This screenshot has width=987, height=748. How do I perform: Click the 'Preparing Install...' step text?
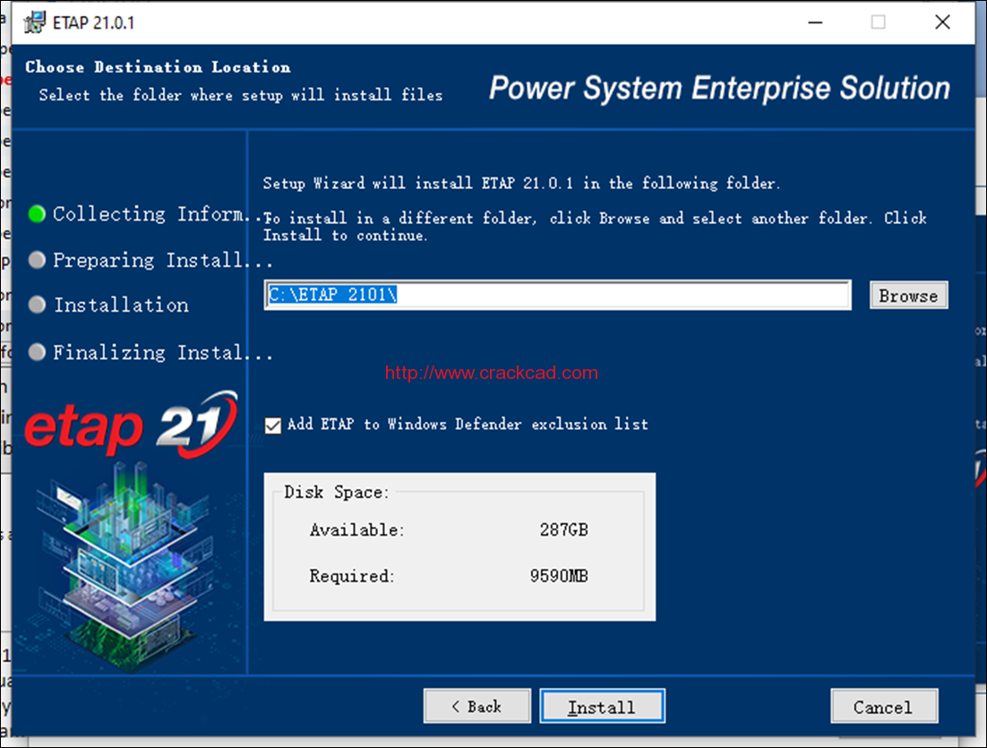(x=162, y=260)
